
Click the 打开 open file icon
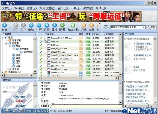(39, 25)
